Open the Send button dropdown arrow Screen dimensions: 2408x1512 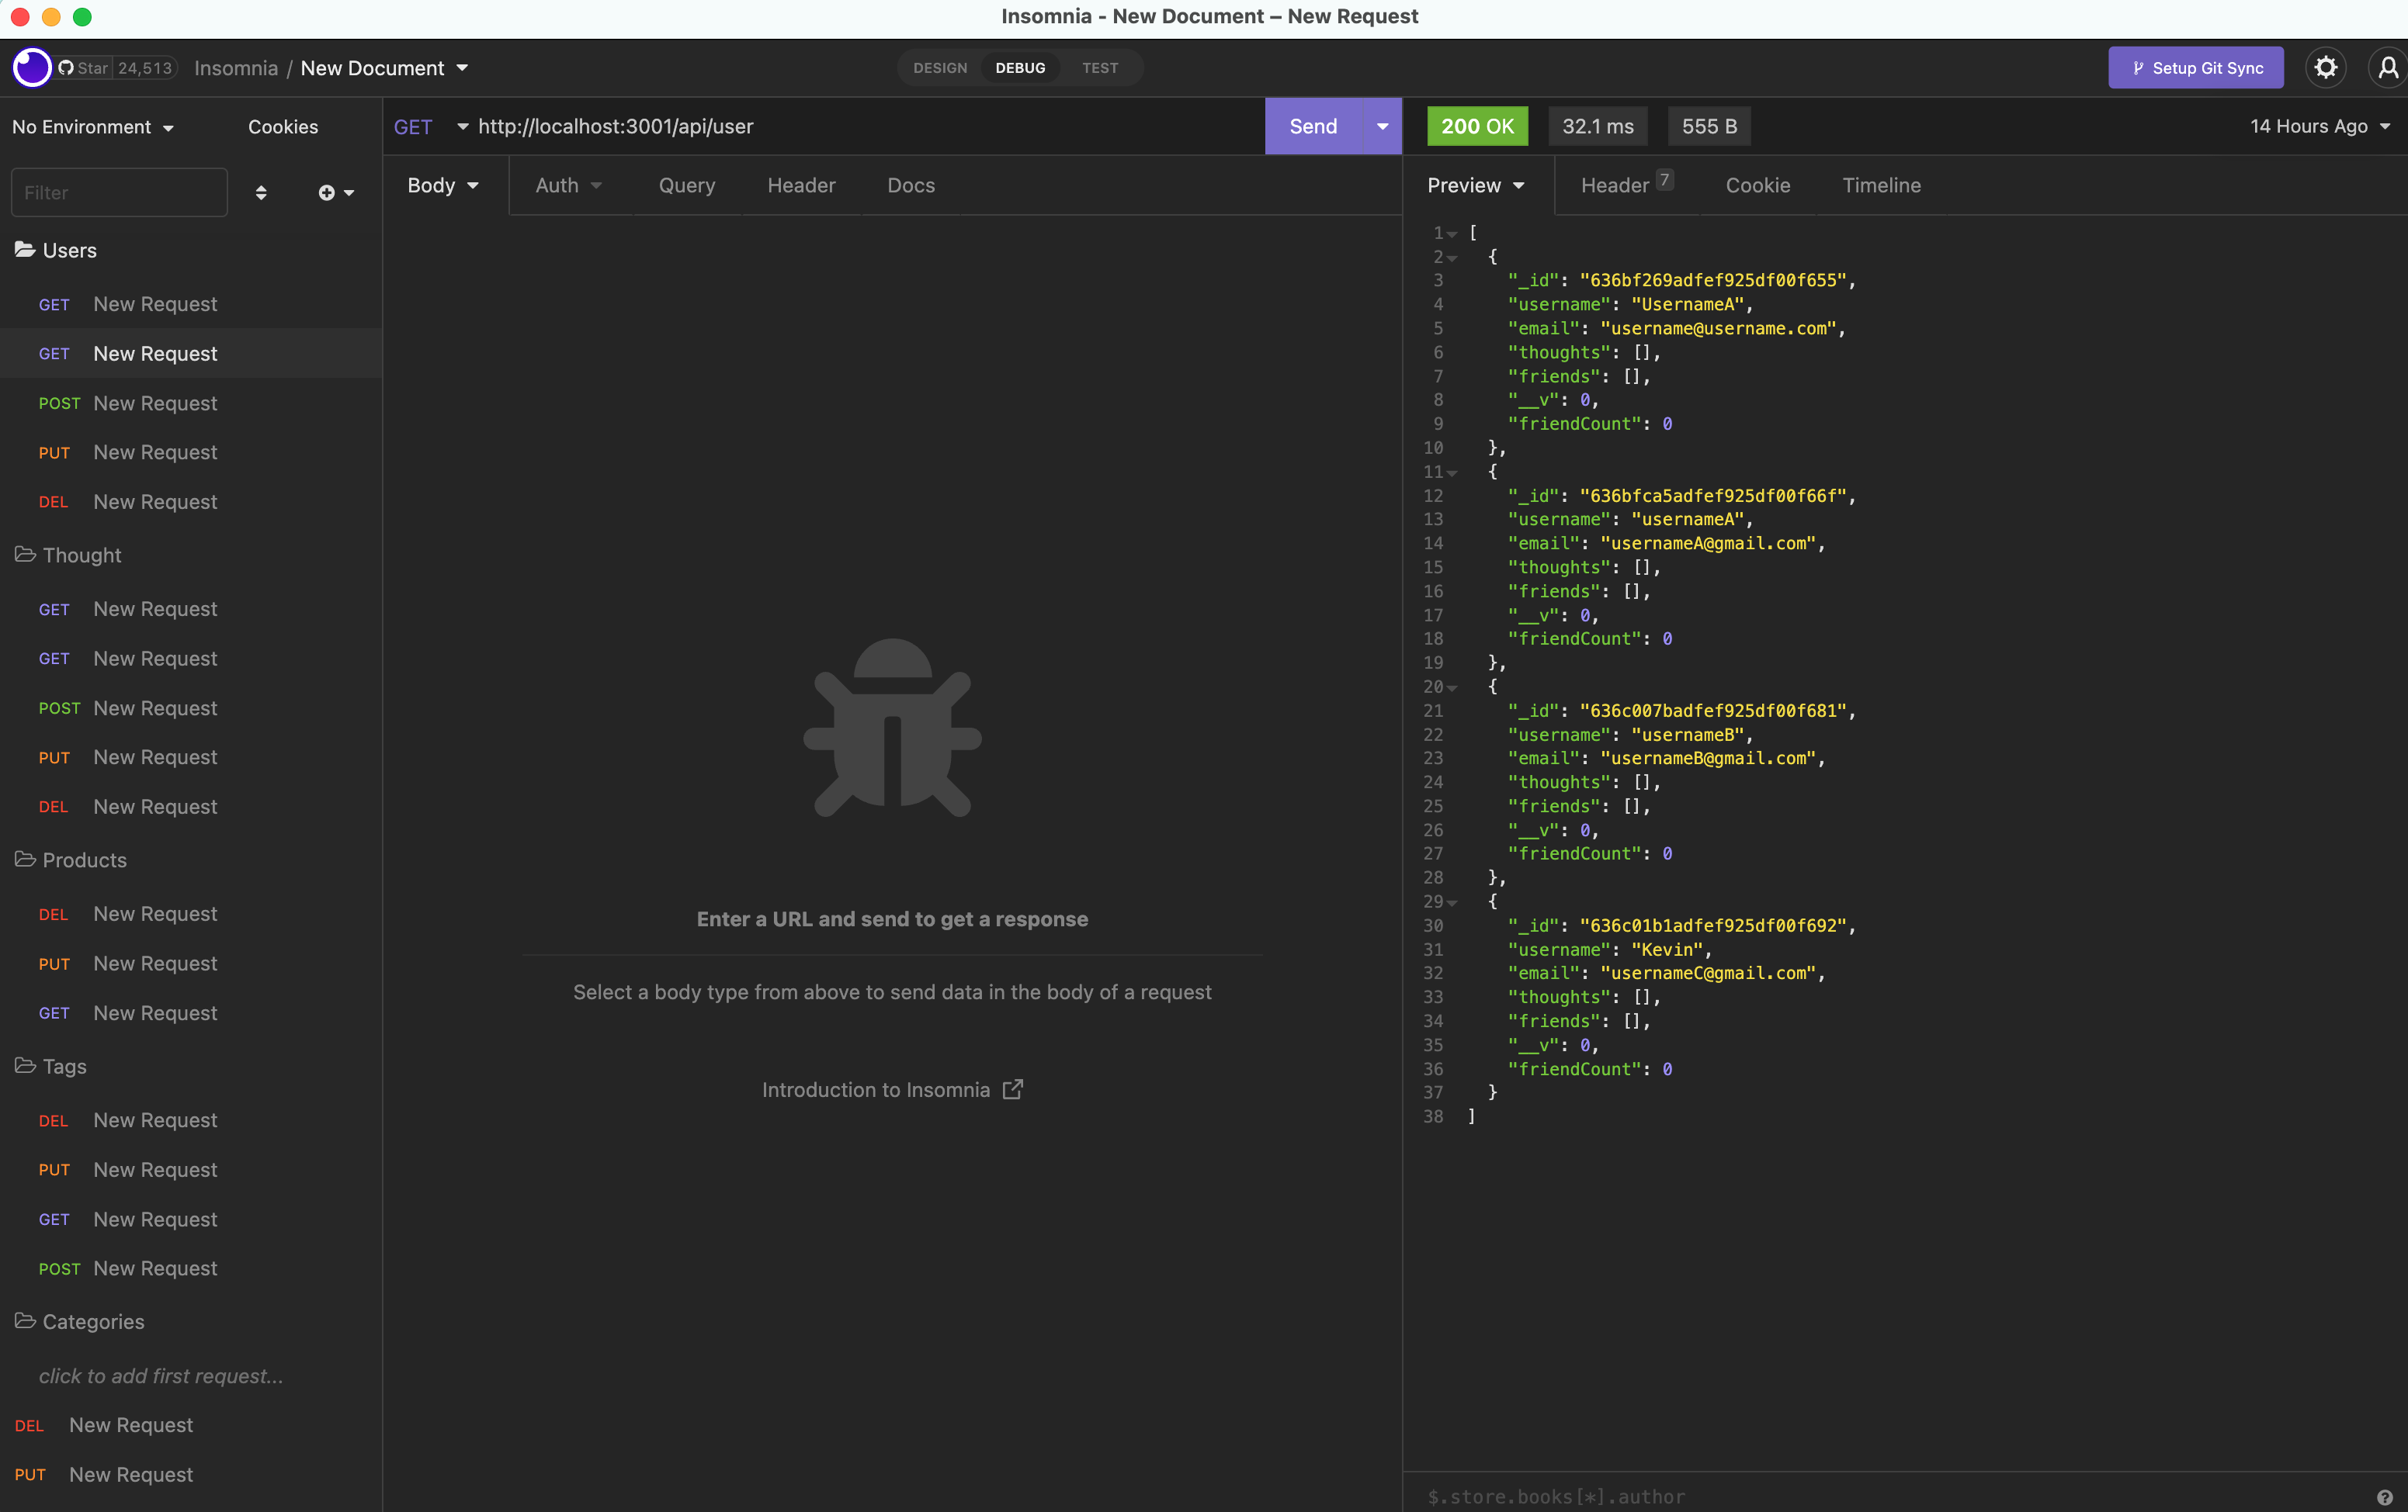pos(1383,126)
